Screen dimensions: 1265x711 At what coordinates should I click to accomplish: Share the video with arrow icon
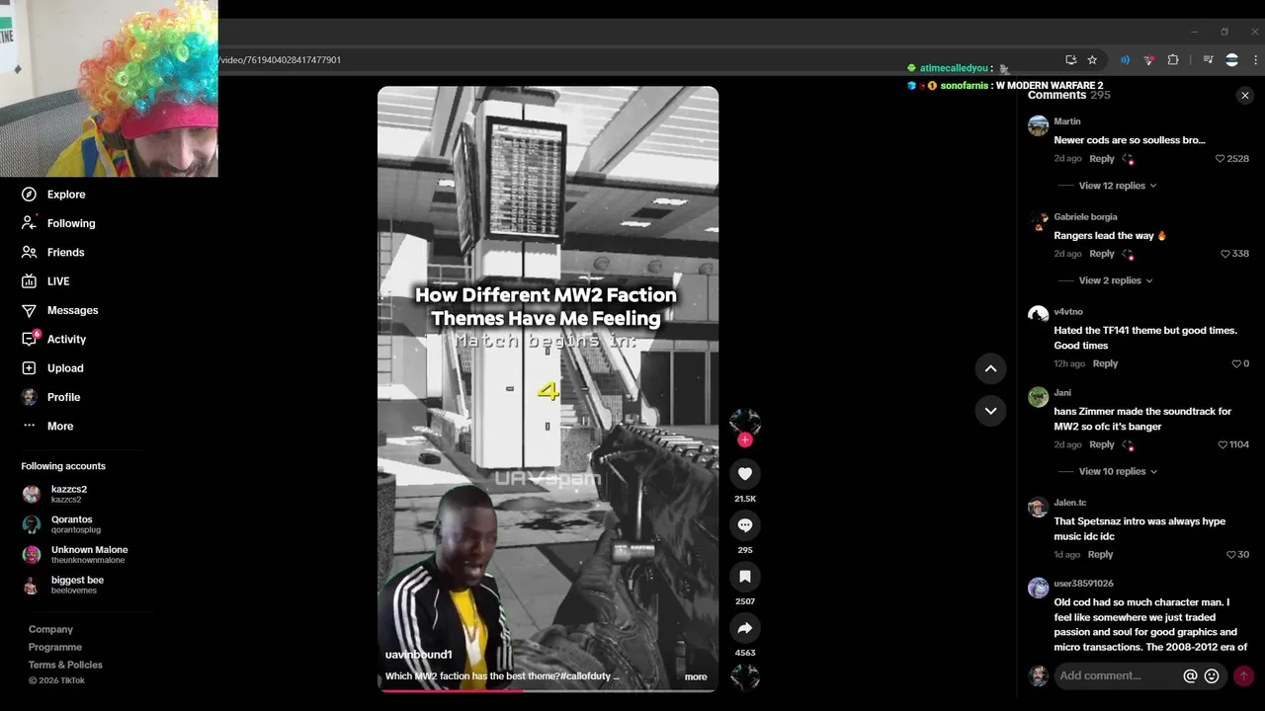tap(745, 628)
